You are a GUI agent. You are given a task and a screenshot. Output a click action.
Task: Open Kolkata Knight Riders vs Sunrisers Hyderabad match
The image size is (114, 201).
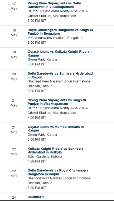point(56,150)
